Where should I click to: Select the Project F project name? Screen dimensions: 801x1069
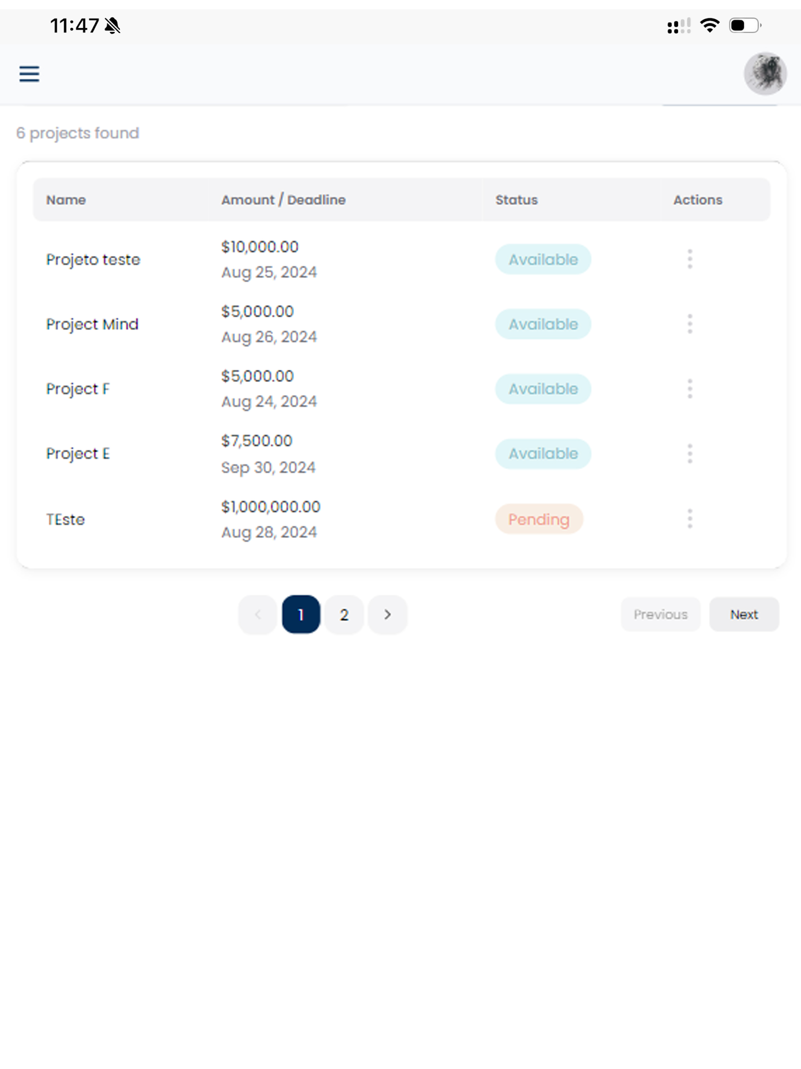click(78, 389)
